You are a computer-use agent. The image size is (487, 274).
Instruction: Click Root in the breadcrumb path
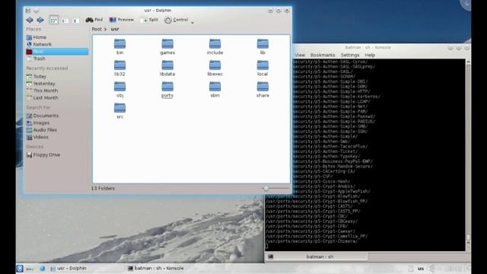(97, 29)
